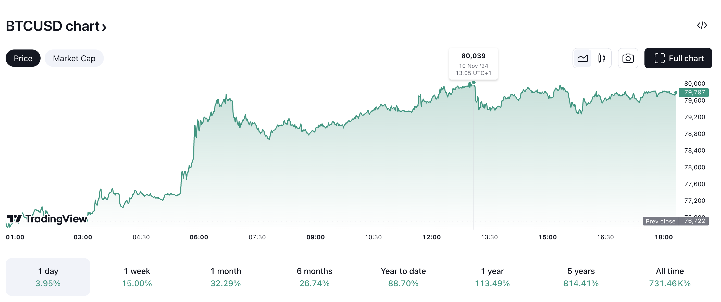Select the Price toggle
This screenshot has width=721, height=302.
click(23, 58)
